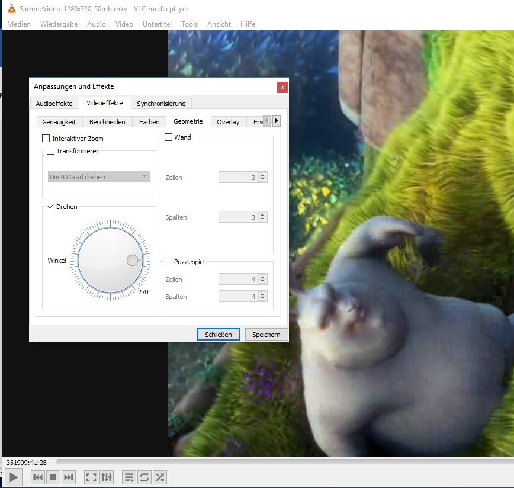Toggle fullscreen mode icon
Viewport: 514px width, 488px height.
91,477
